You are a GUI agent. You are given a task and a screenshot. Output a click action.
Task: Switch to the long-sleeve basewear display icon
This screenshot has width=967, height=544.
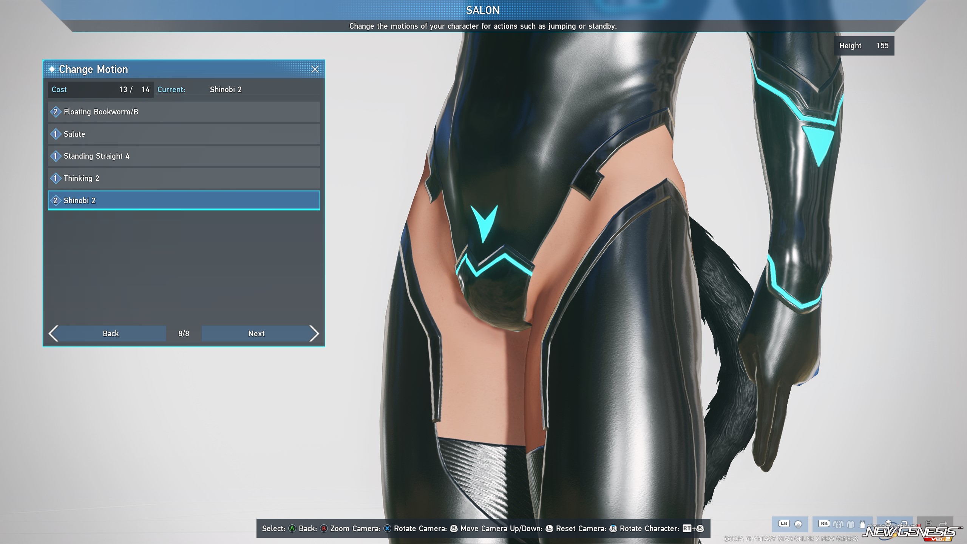851,524
